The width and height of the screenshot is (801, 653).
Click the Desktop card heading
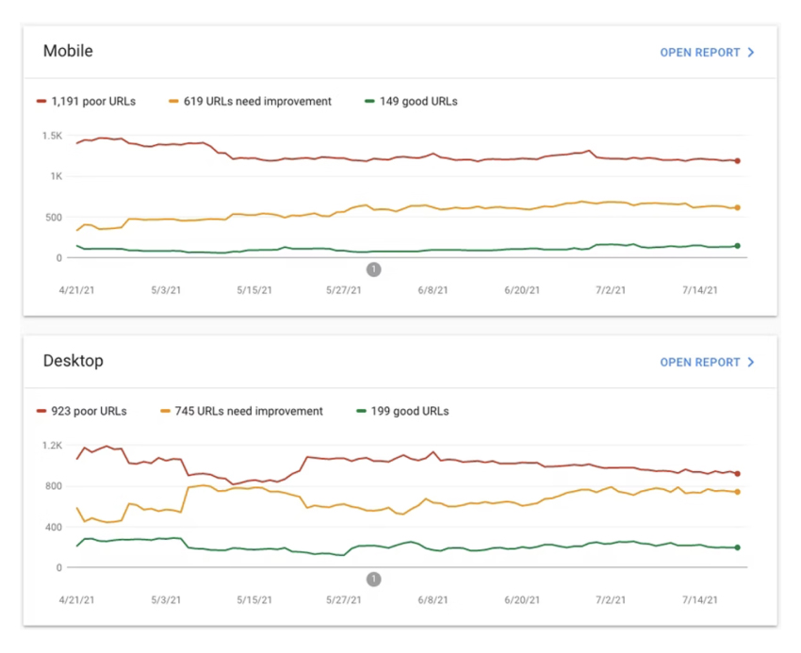point(73,361)
